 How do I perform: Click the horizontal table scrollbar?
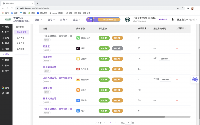coord(102,117)
